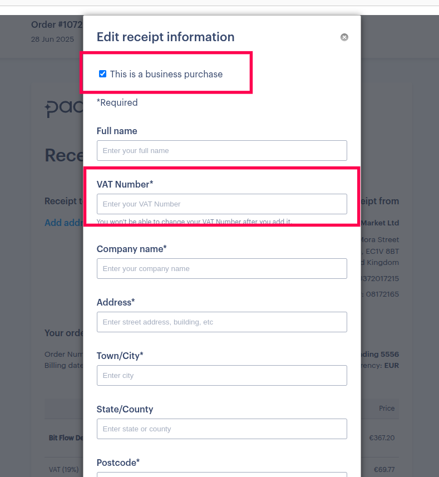Click the "Full name" field label
Image resolution: width=439 pixels, height=477 pixels.
117,131
